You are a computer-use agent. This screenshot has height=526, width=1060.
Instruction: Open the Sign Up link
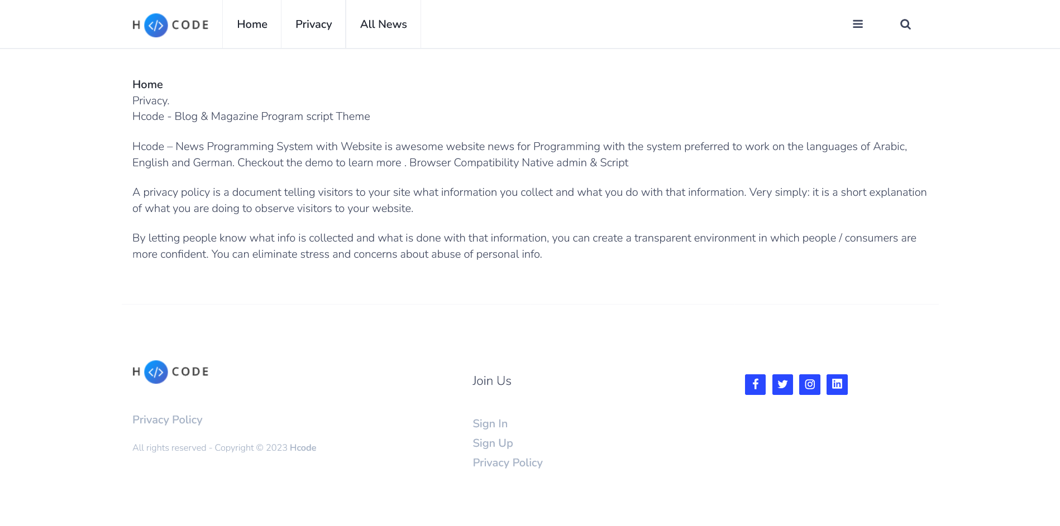[x=493, y=443]
